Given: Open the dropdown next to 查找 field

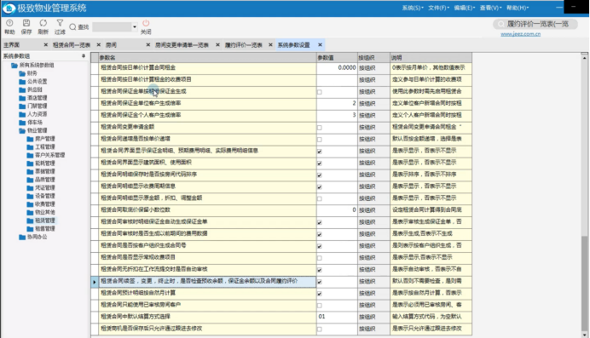Looking at the screenshot, I should 135,27.
